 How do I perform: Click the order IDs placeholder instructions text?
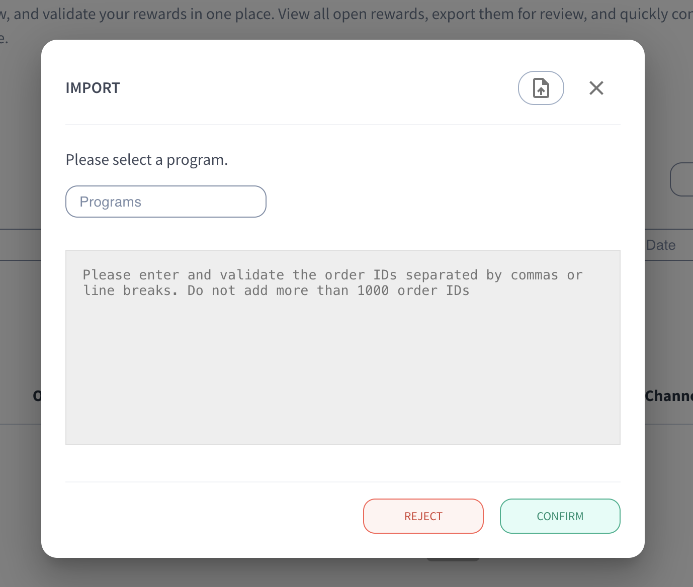coord(332,282)
